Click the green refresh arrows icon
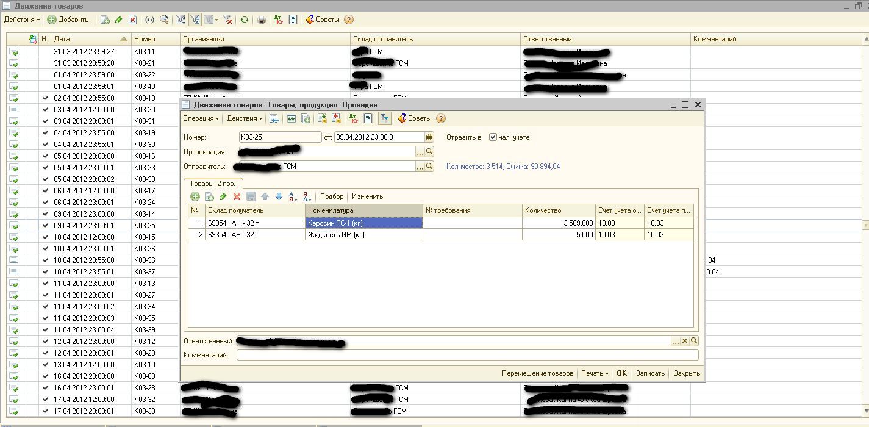 (244, 20)
